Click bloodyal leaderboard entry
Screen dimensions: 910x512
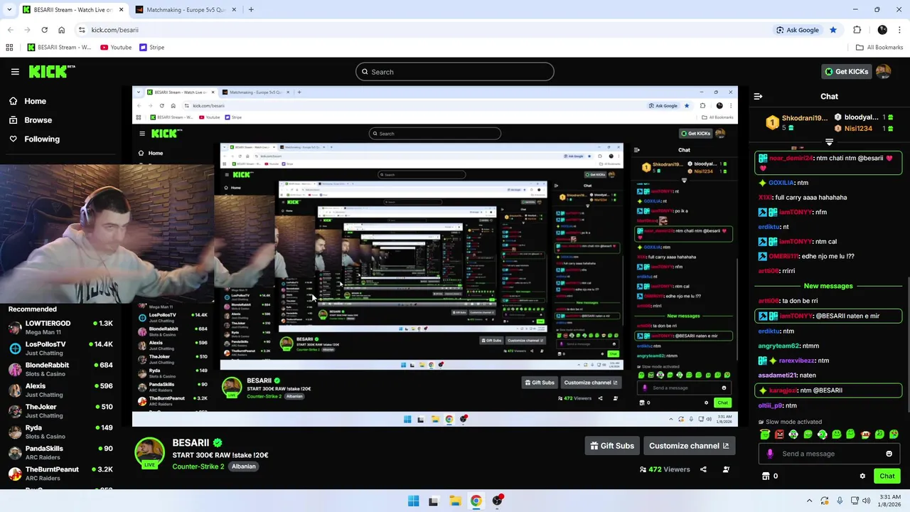click(x=864, y=117)
